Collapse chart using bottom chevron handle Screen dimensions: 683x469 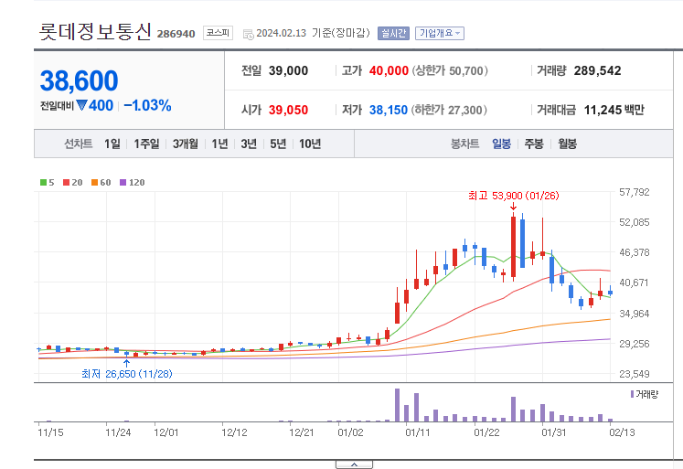click(354, 464)
